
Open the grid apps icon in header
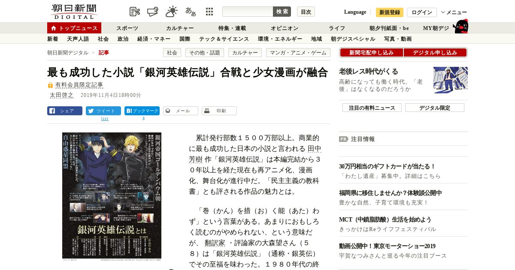click(209, 12)
